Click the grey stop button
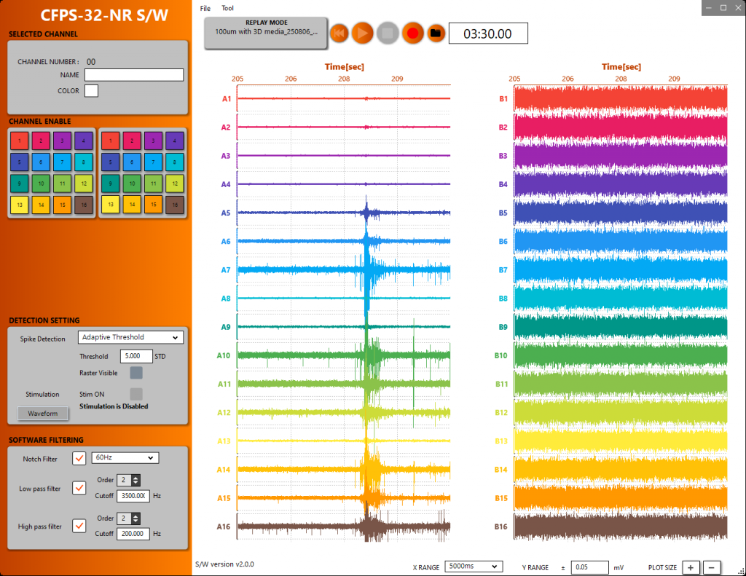 click(388, 33)
